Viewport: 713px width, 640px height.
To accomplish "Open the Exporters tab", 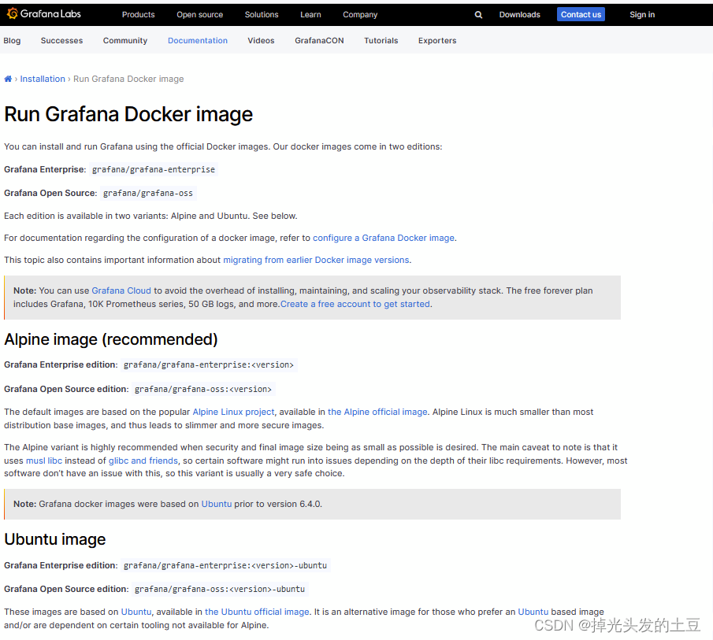I will point(437,40).
